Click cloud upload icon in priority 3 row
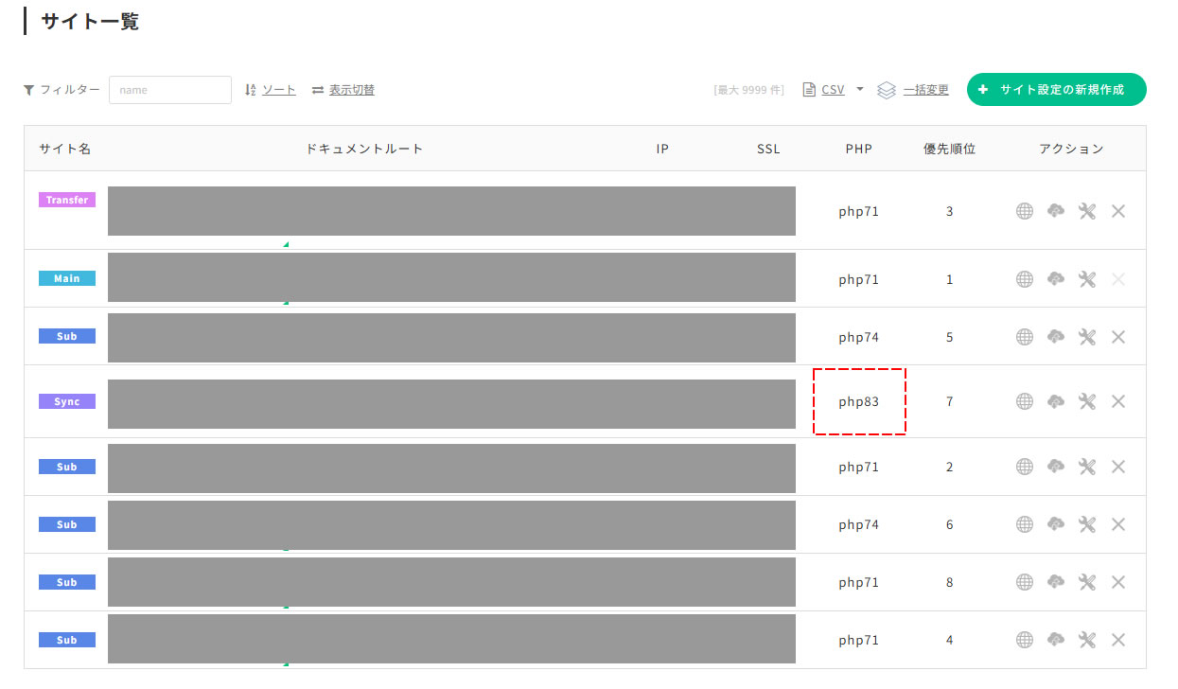The image size is (1178, 689). point(1056,211)
